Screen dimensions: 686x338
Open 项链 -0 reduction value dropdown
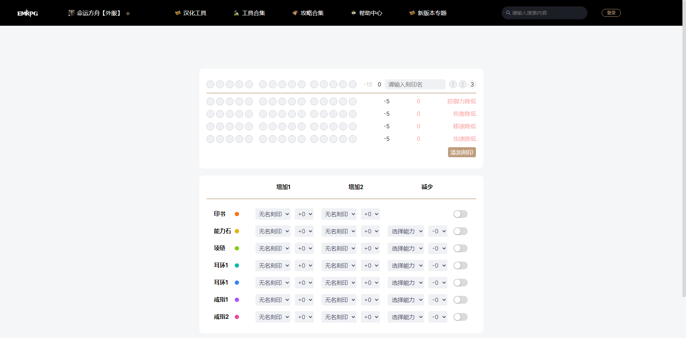pos(438,248)
